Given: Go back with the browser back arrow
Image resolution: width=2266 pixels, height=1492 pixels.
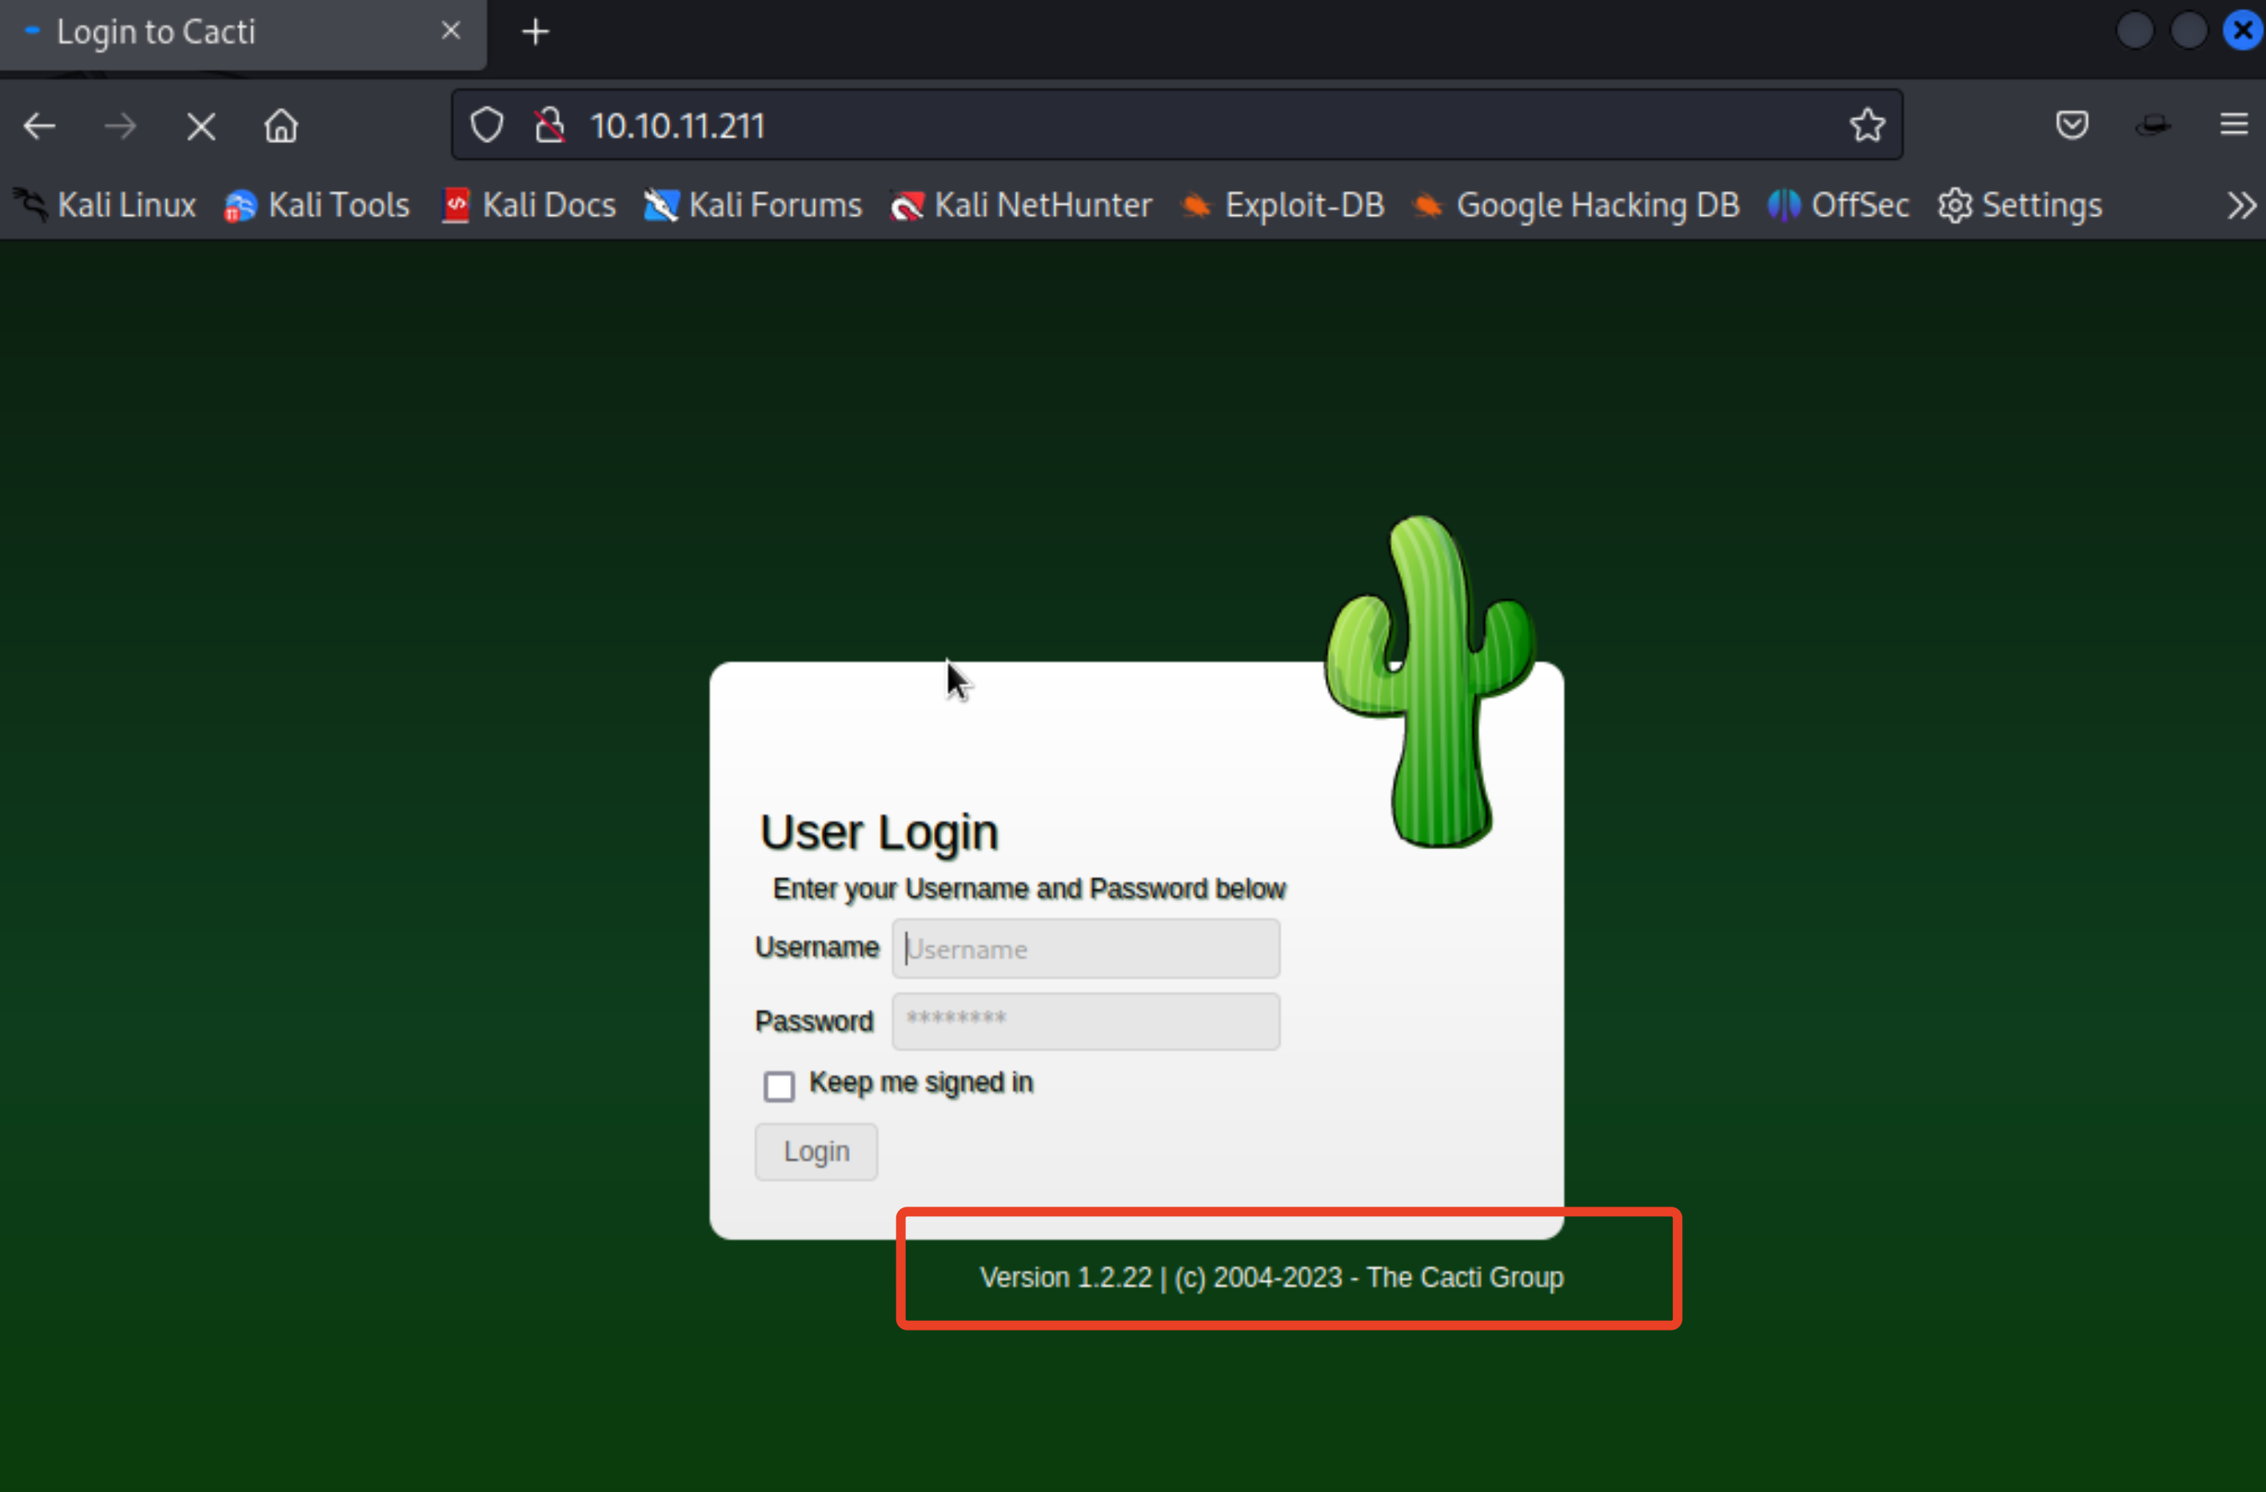Looking at the screenshot, I should [39, 126].
